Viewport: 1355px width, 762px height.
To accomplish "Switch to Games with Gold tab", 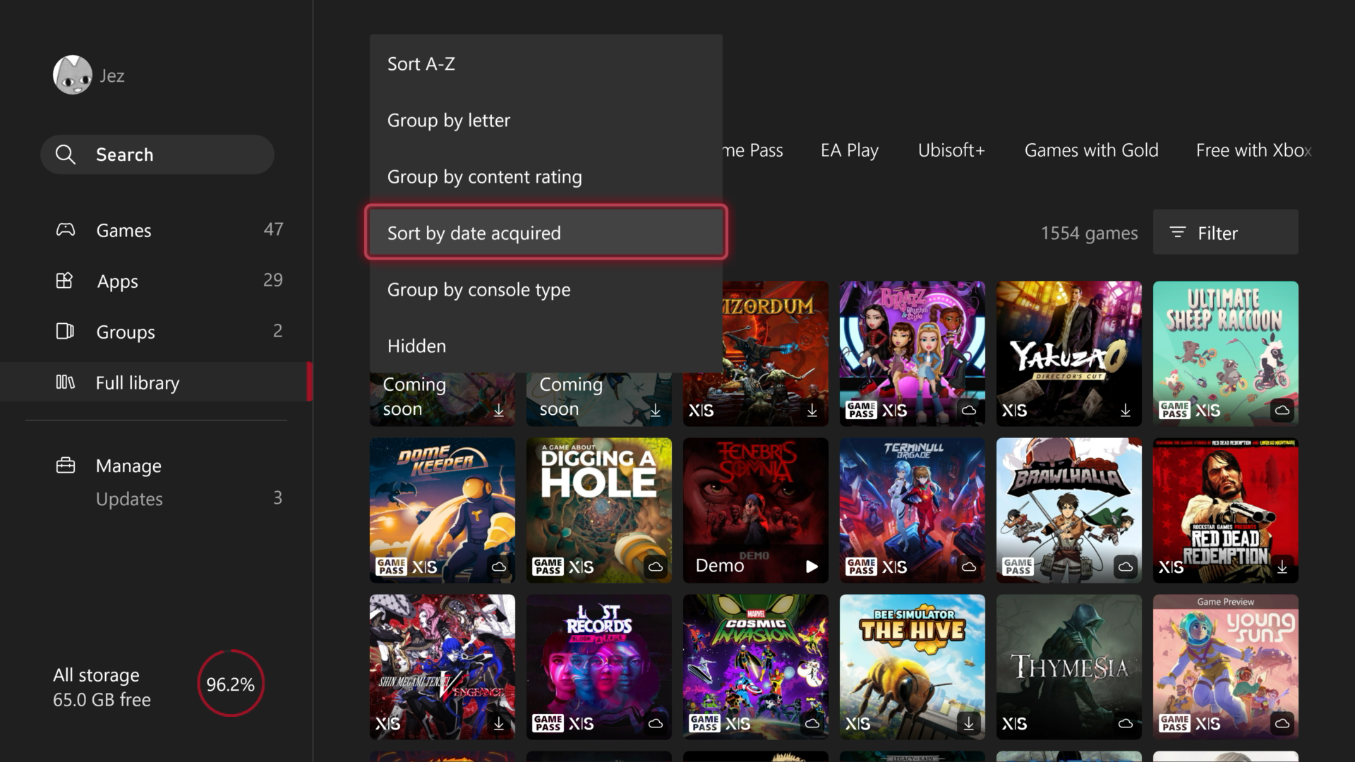I will pos(1091,150).
